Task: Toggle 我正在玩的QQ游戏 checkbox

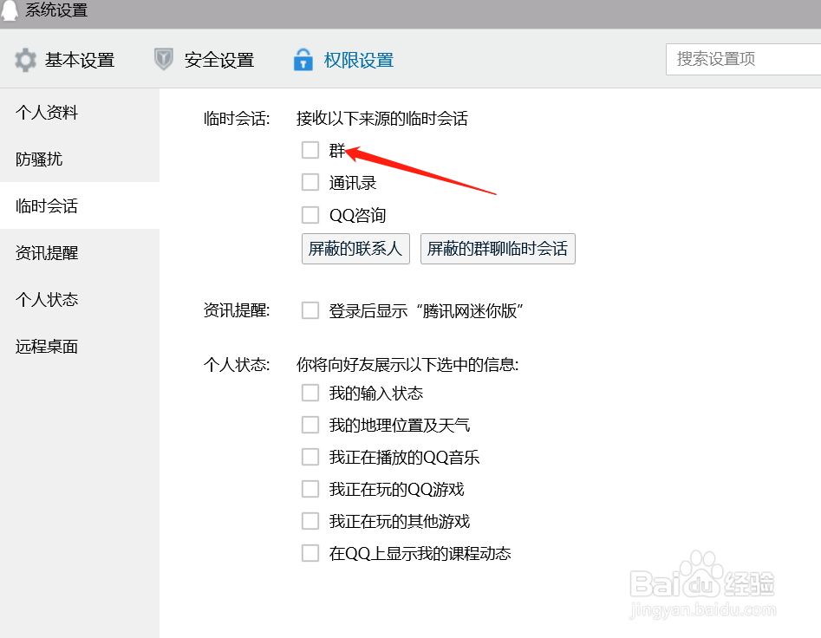Action: pos(310,489)
